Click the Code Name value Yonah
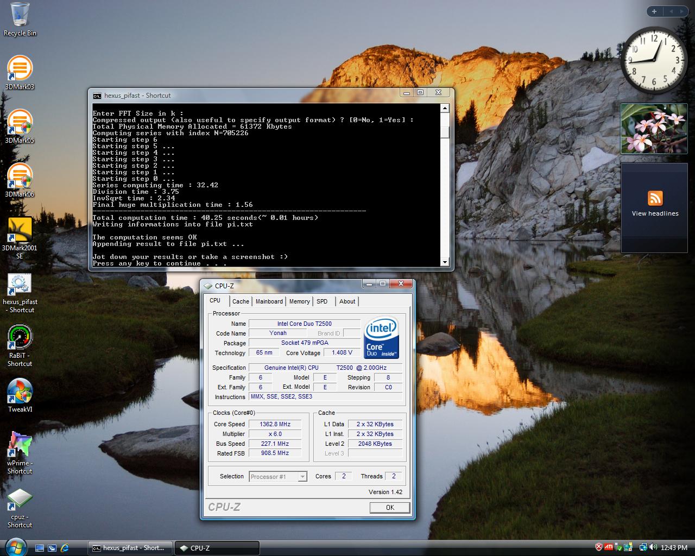The height and width of the screenshot is (556, 695). [x=278, y=333]
